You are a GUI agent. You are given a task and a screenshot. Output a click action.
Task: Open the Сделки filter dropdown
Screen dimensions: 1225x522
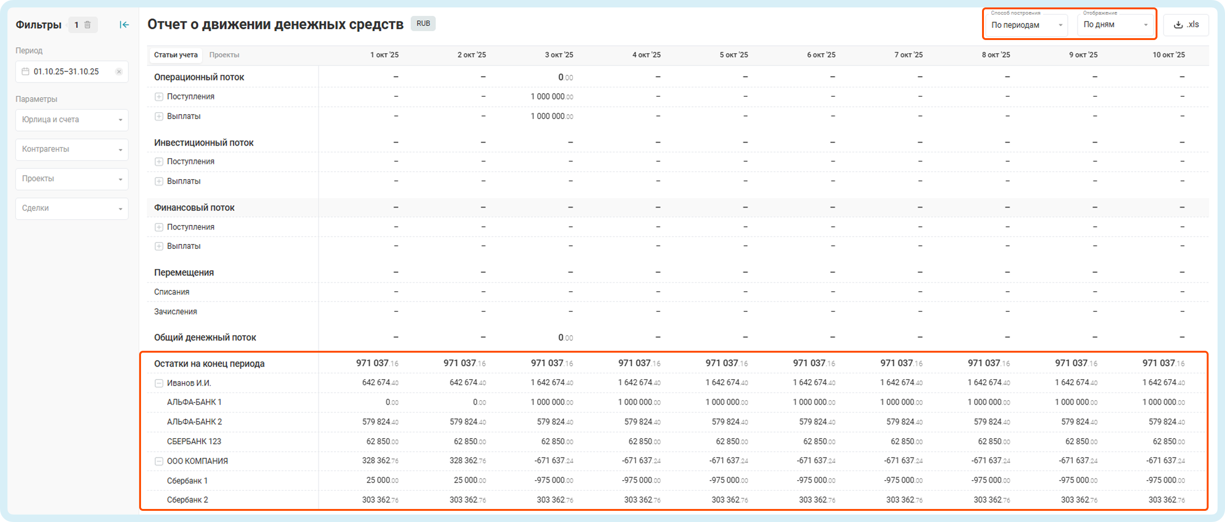[x=72, y=208]
